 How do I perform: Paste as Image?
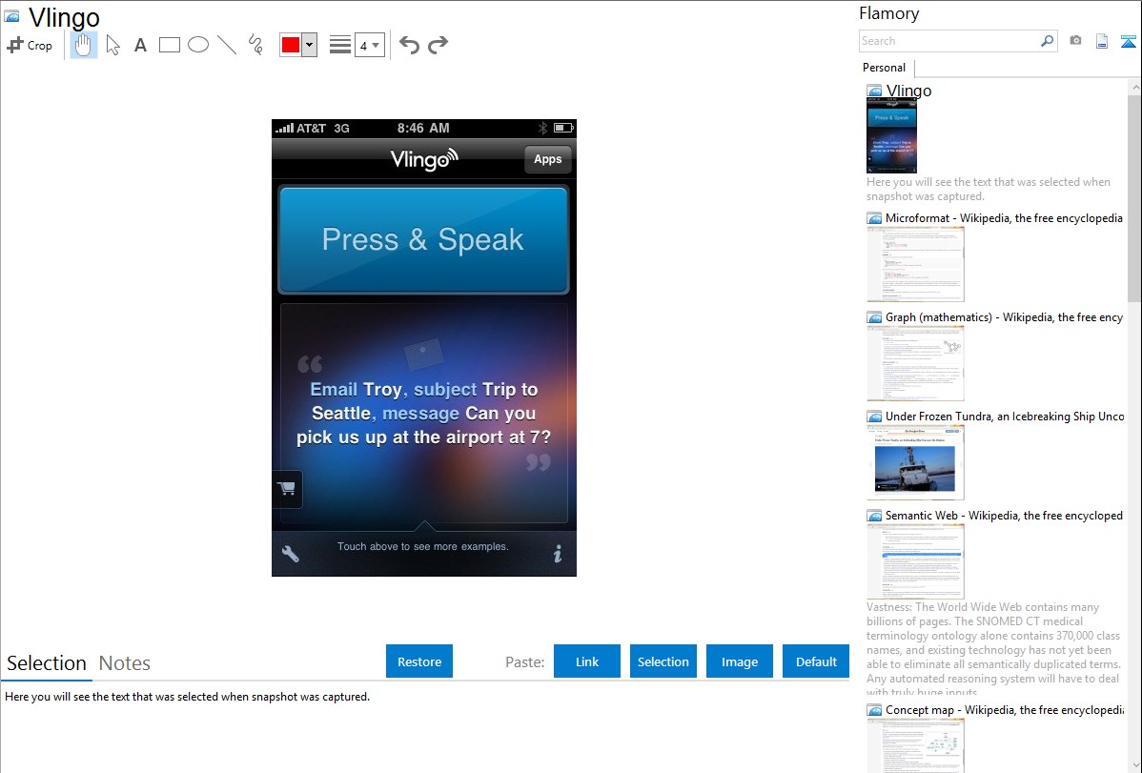(x=740, y=661)
